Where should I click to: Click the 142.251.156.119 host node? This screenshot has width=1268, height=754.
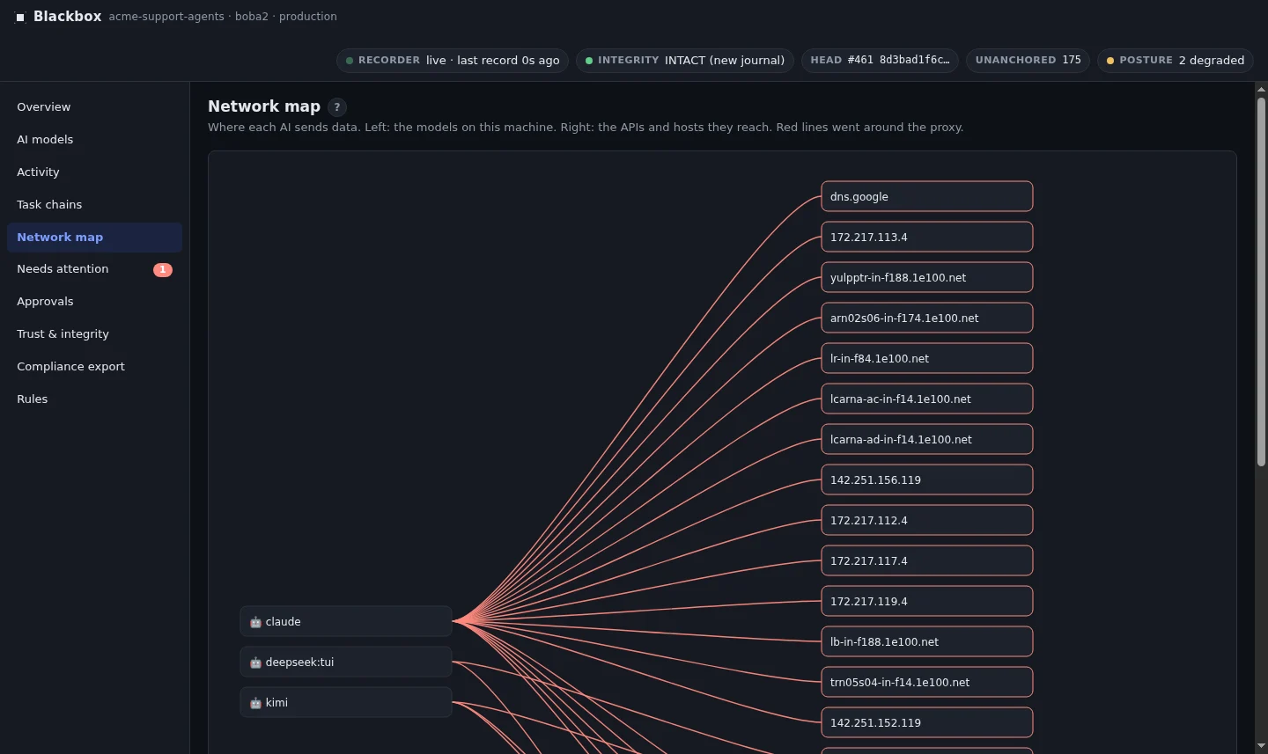(x=927, y=480)
